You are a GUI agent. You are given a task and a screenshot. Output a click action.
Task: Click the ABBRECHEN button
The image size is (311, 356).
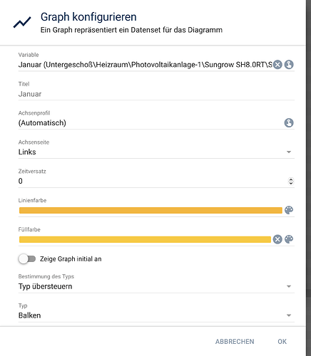coord(235,342)
